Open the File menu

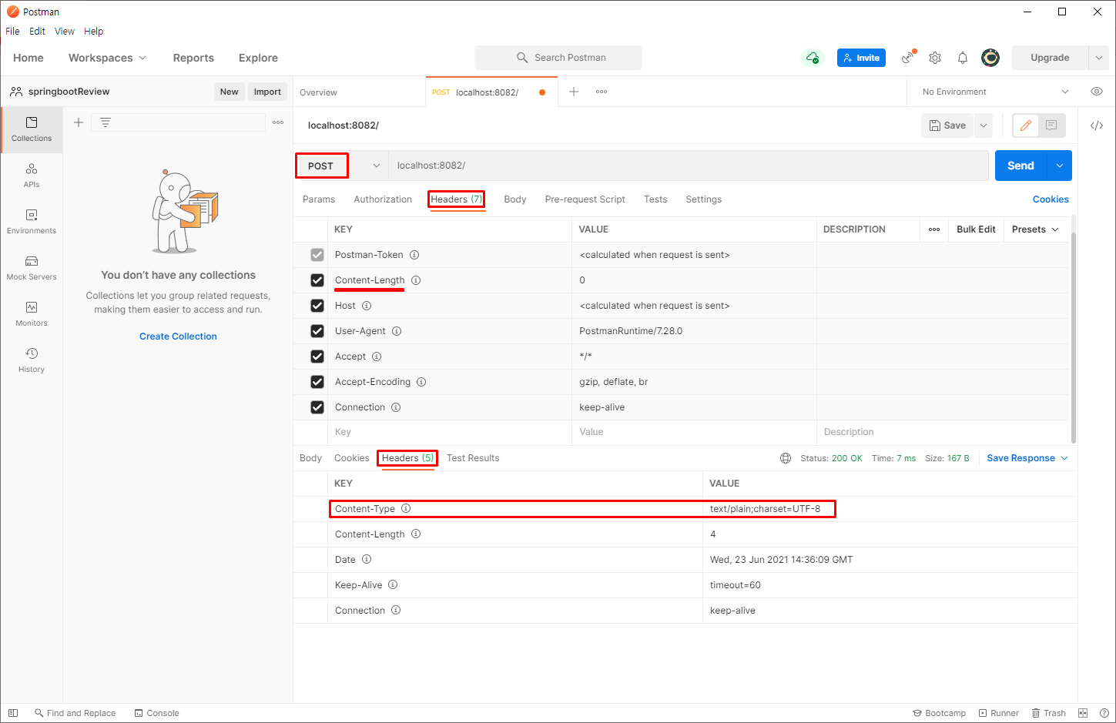click(12, 32)
